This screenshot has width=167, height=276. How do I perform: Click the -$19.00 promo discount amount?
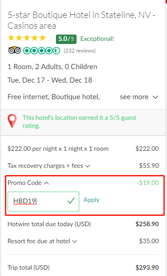click(148, 183)
